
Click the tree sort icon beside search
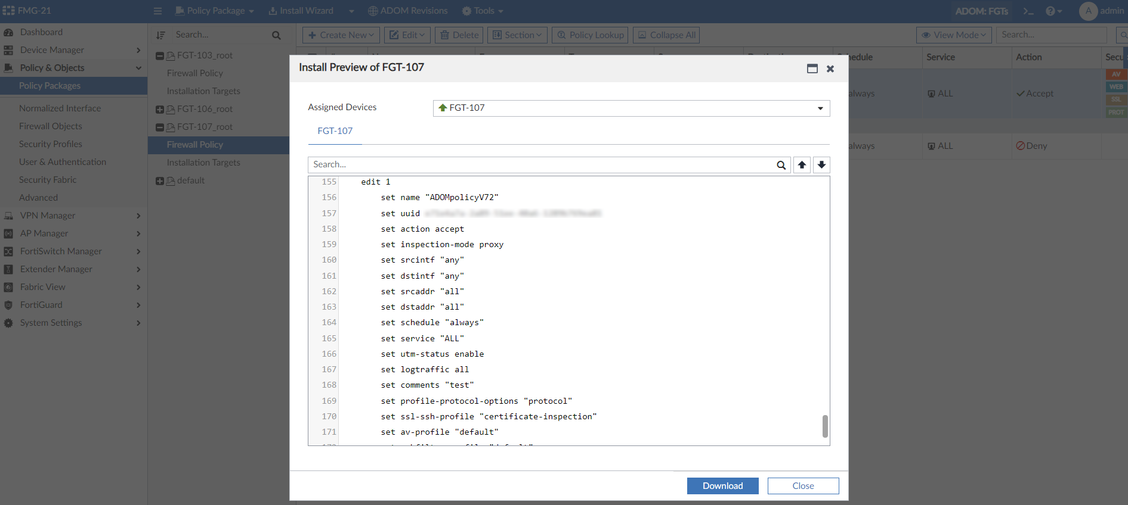[x=160, y=35]
